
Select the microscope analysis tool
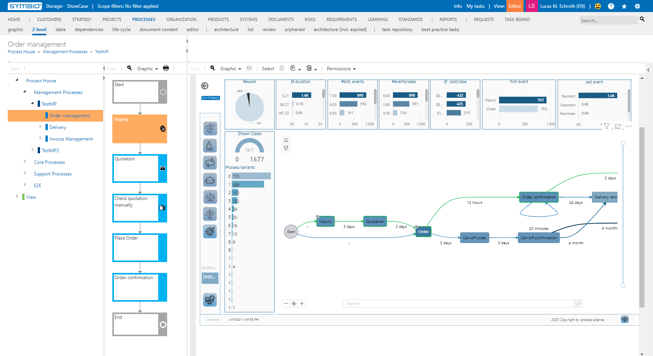click(210, 146)
